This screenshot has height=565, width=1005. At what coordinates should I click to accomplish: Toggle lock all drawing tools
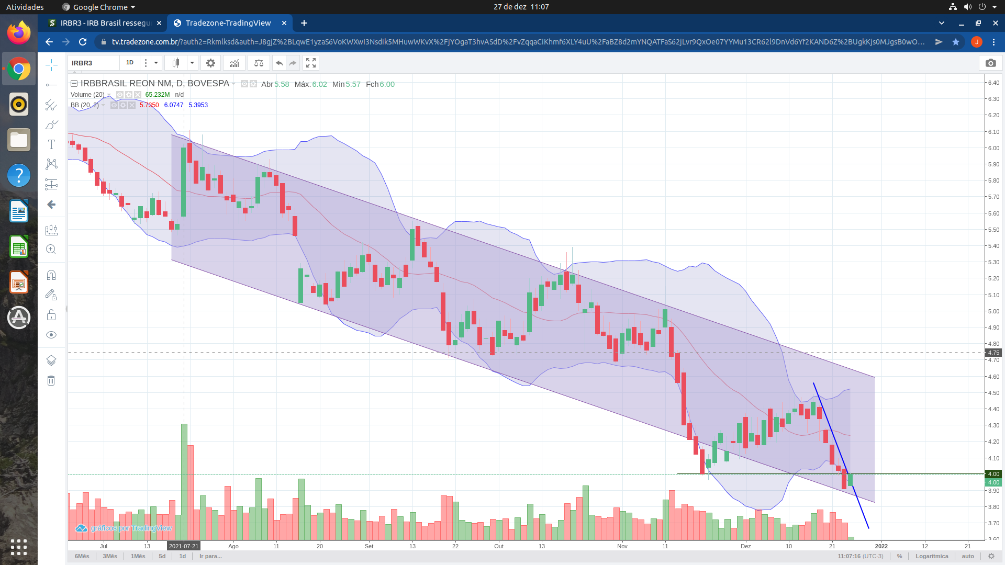click(x=51, y=315)
